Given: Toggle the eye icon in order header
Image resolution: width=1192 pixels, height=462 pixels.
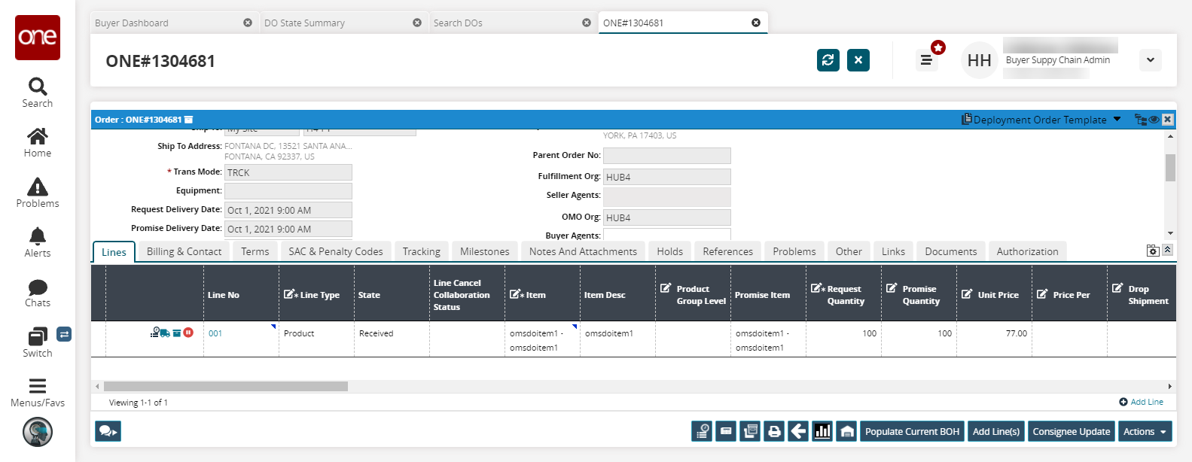Looking at the screenshot, I should [x=1154, y=120].
